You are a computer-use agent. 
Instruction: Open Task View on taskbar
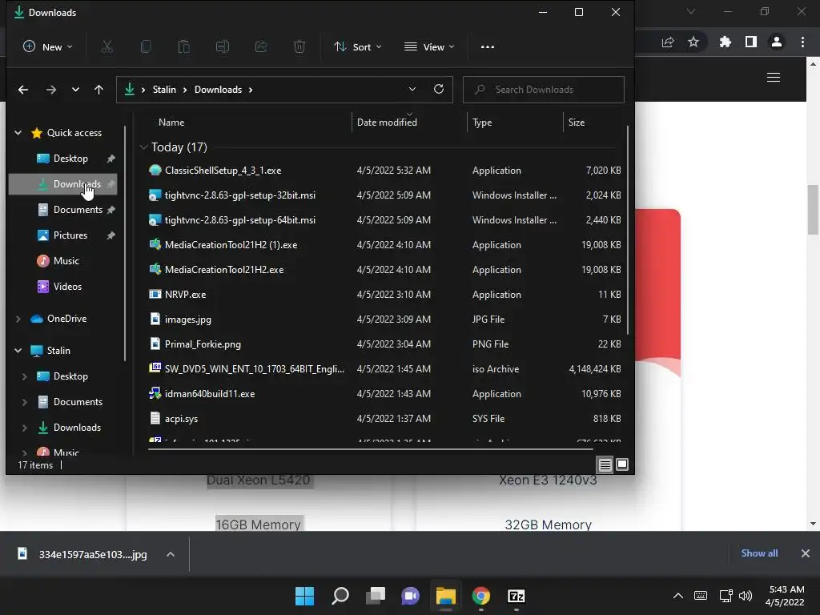(x=376, y=596)
